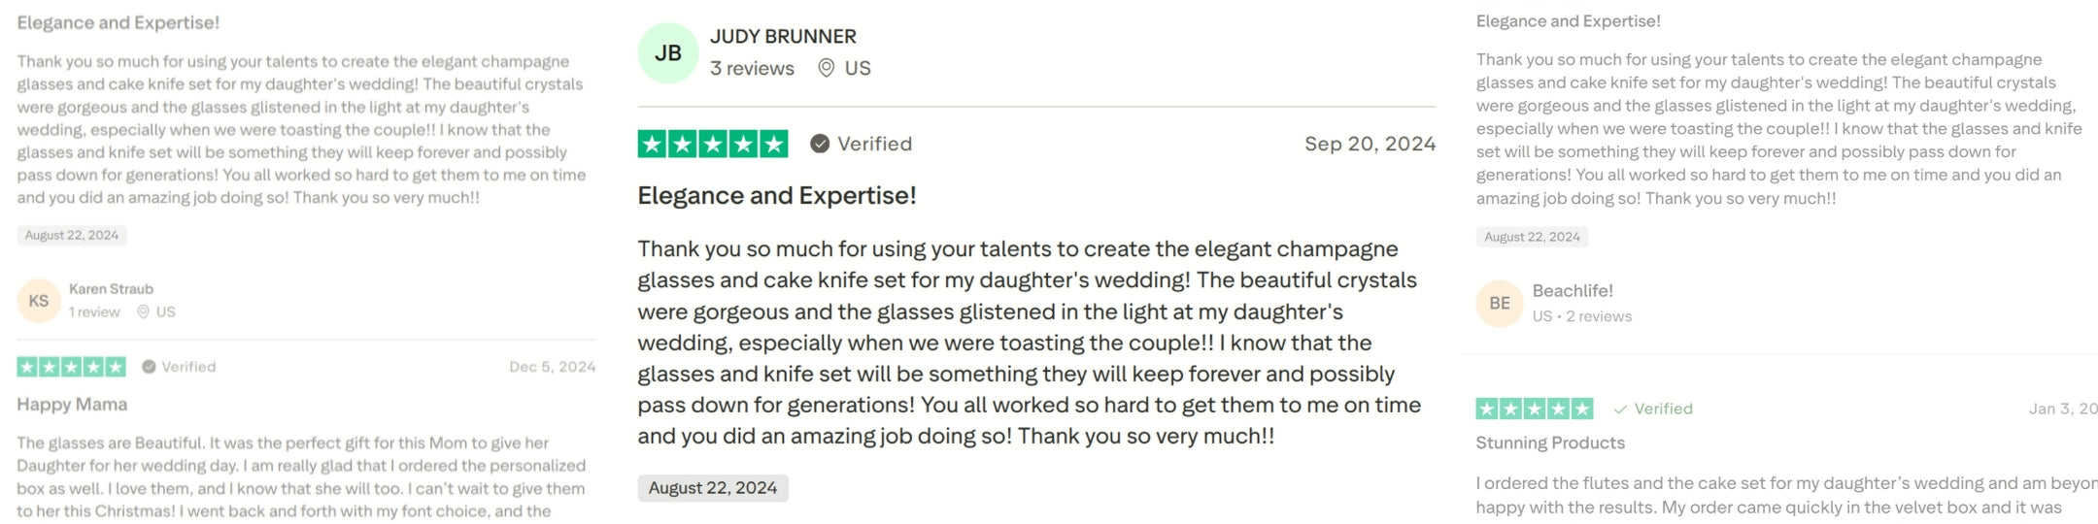Open Karen Straub's reviewer profile name

click(111, 289)
